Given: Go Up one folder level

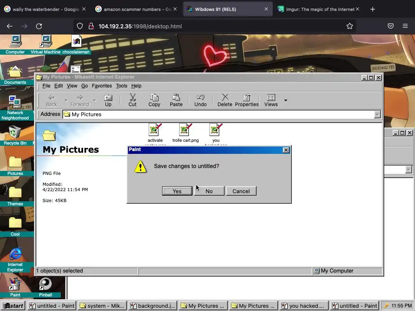Looking at the screenshot, I should point(108,100).
